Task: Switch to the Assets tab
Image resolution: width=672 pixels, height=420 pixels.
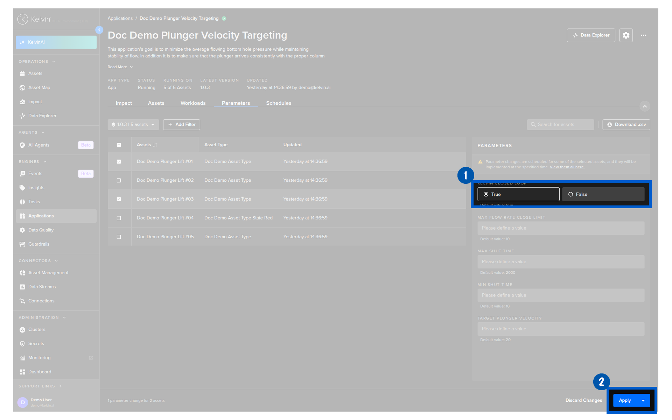Action: 156,103
